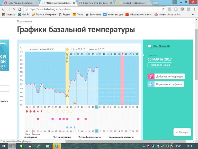Click the blue plus share icon

click(151, 84)
